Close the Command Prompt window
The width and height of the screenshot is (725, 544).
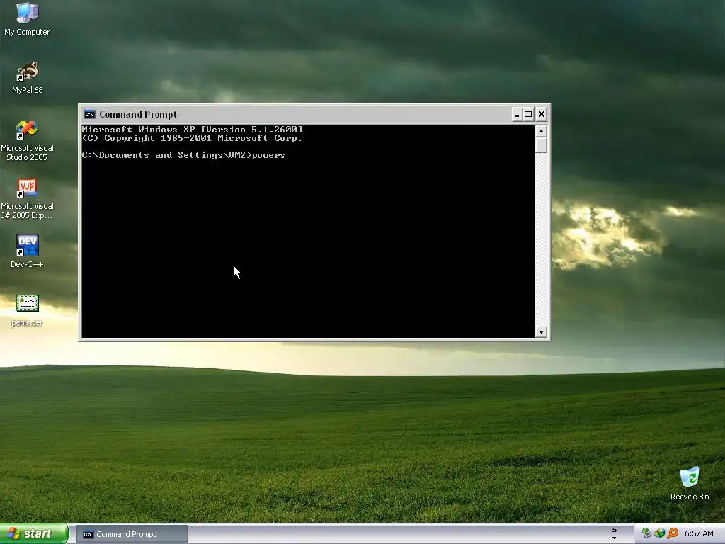pyautogui.click(x=542, y=114)
